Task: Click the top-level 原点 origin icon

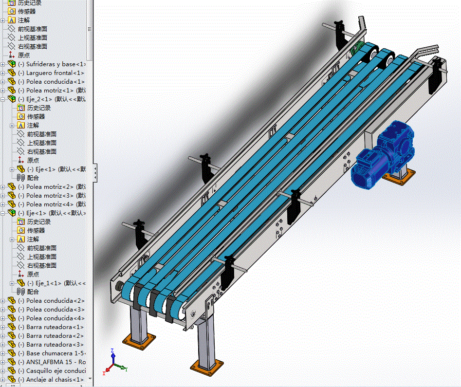Action: pyautogui.click(x=12, y=55)
